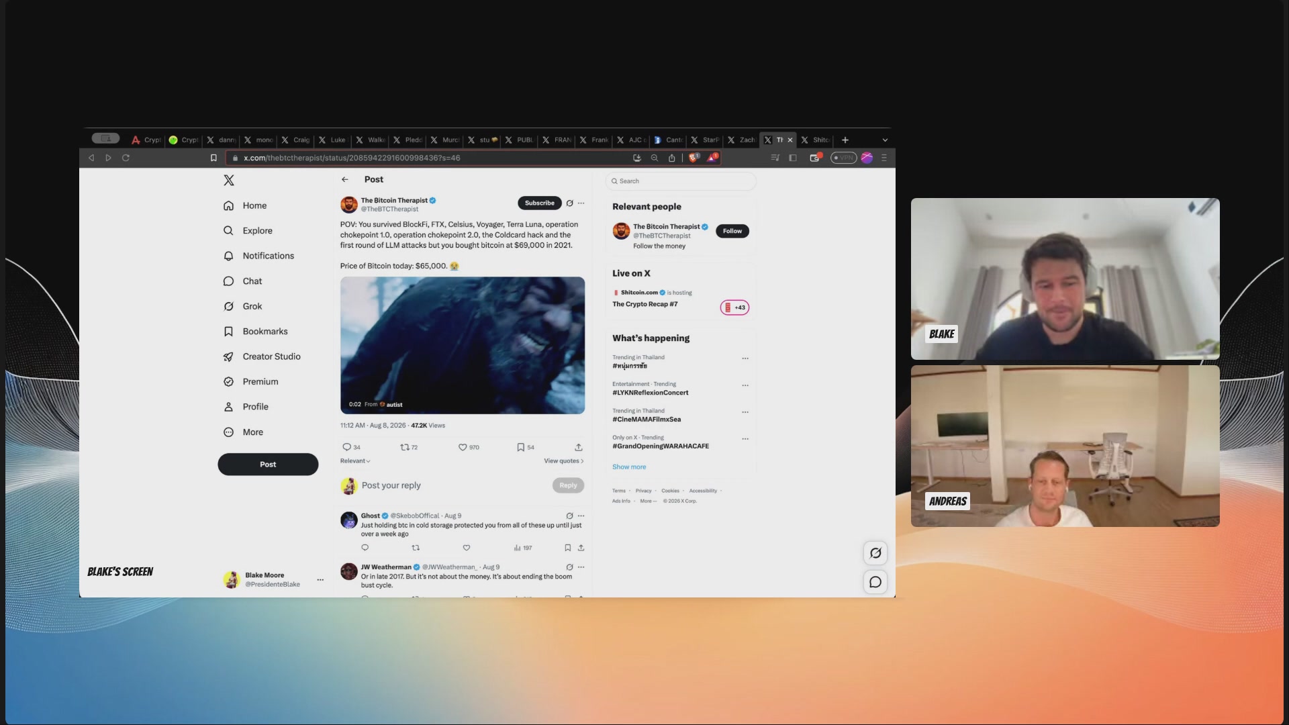Open the Chat sidebar item
Screen dimensions: 1289x725
(x=243, y=281)
